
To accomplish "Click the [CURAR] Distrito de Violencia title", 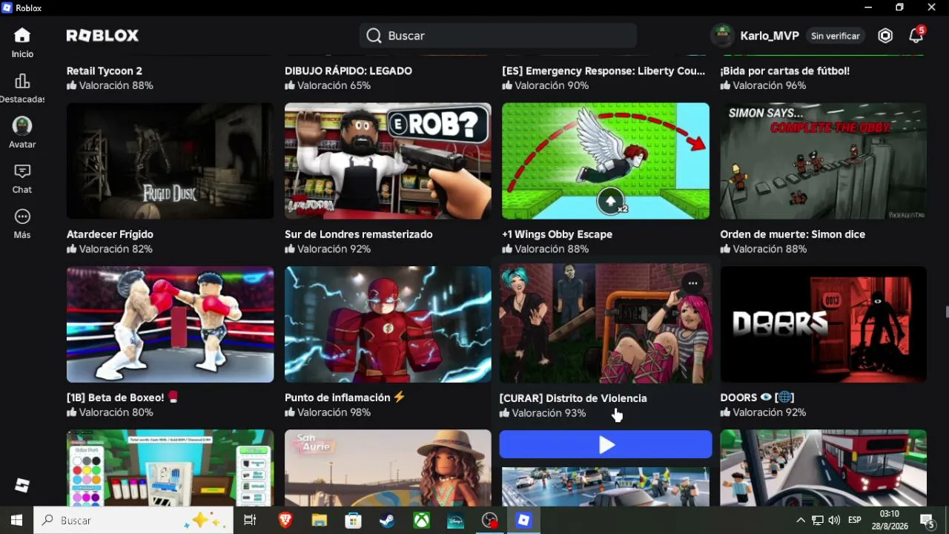I will tap(573, 398).
